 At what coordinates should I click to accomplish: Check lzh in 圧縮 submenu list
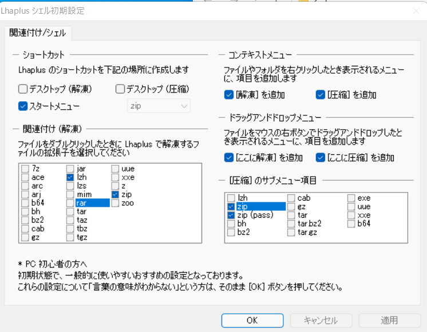pyautogui.click(x=231, y=198)
